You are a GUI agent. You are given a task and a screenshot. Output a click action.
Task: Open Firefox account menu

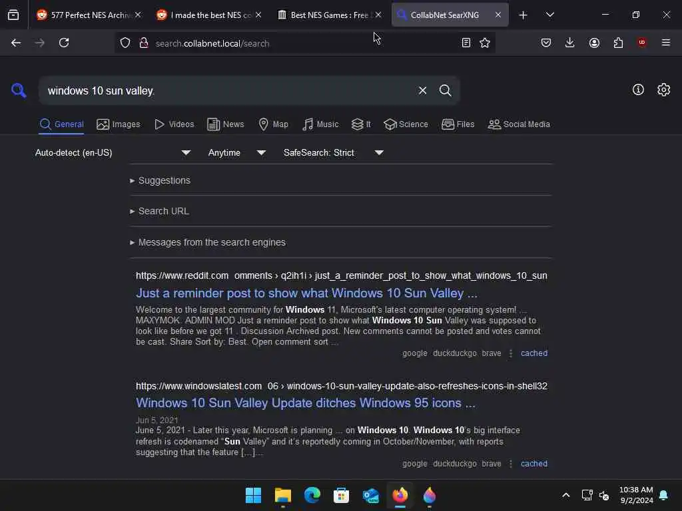(x=594, y=43)
